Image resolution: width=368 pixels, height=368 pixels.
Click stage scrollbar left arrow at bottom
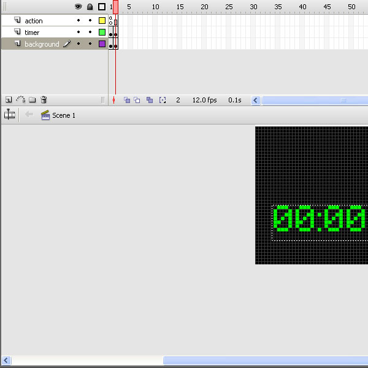point(6,360)
